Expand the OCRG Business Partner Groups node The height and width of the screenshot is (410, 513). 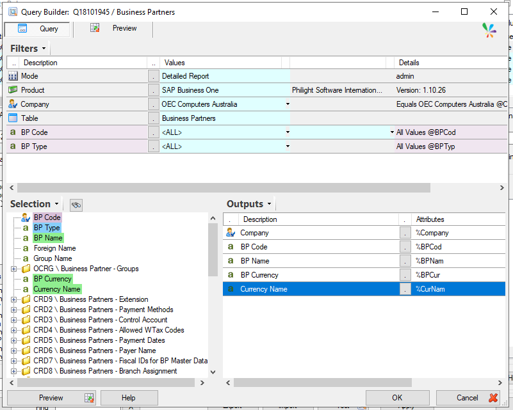pyautogui.click(x=13, y=269)
